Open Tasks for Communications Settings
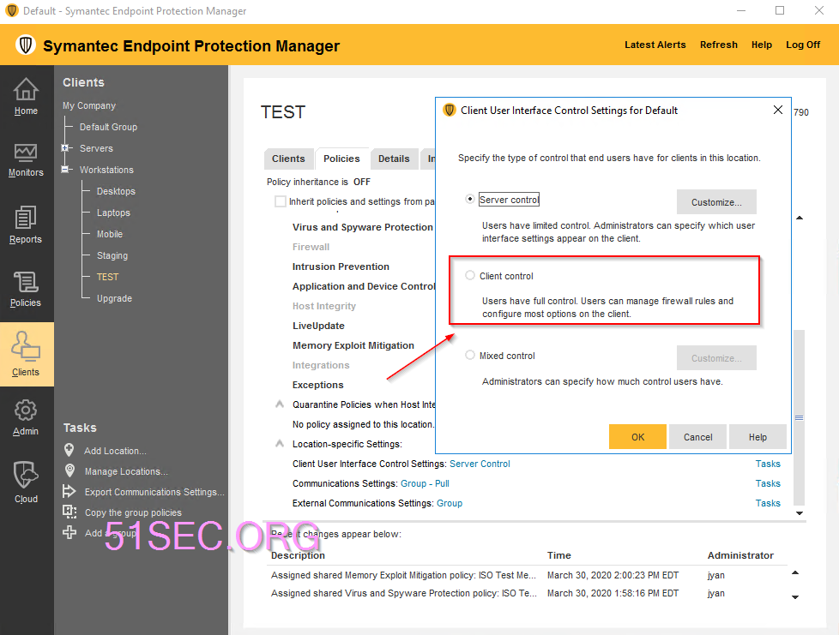The height and width of the screenshot is (635, 839). click(x=768, y=483)
